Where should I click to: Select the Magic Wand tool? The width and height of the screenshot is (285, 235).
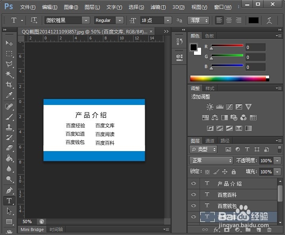(x=9, y=74)
